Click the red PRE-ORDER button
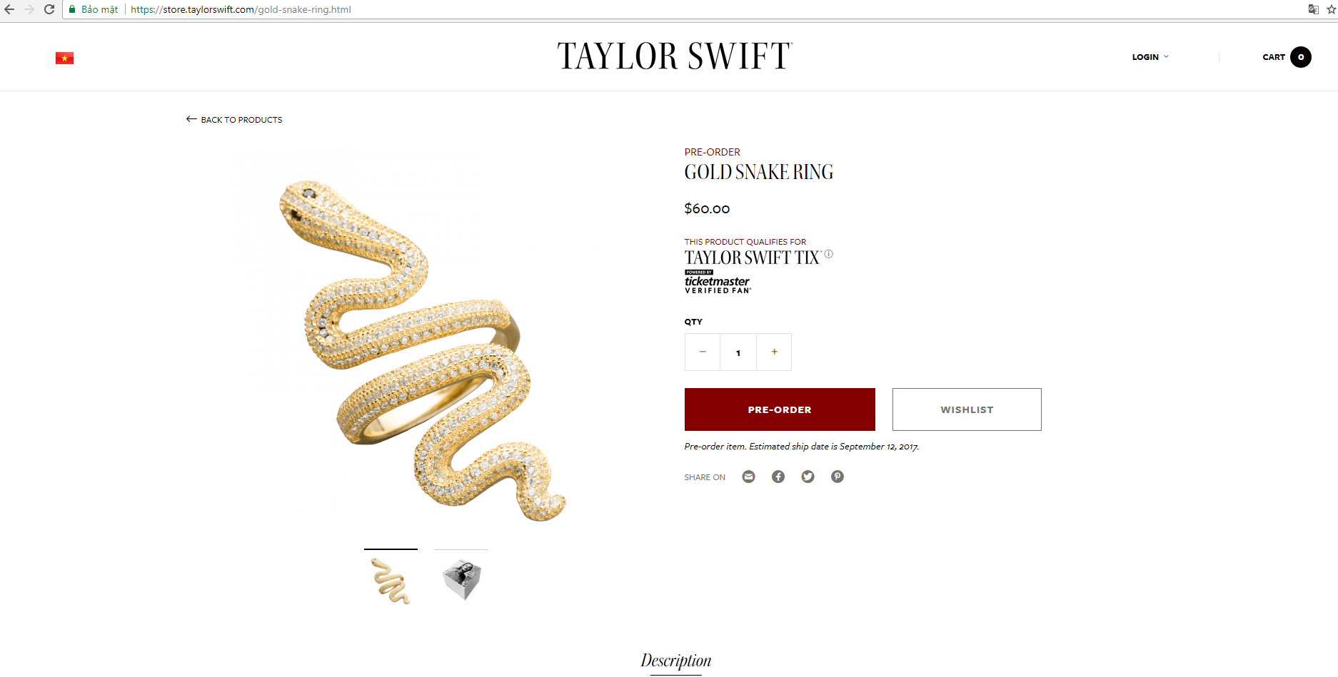This screenshot has width=1338, height=677. point(780,409)
